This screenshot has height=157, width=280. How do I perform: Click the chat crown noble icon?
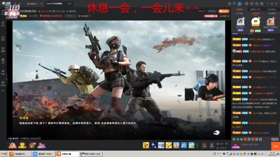click(241, 139)
